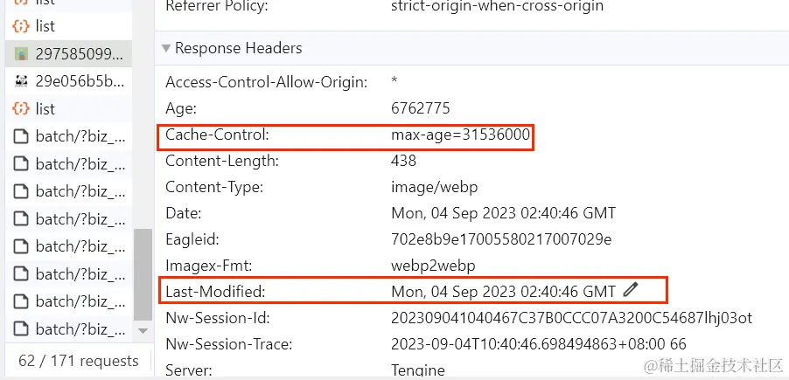Click the Referrer Policy header name
The height and width of the screenshot is (380, 789).
coord(217,6)
